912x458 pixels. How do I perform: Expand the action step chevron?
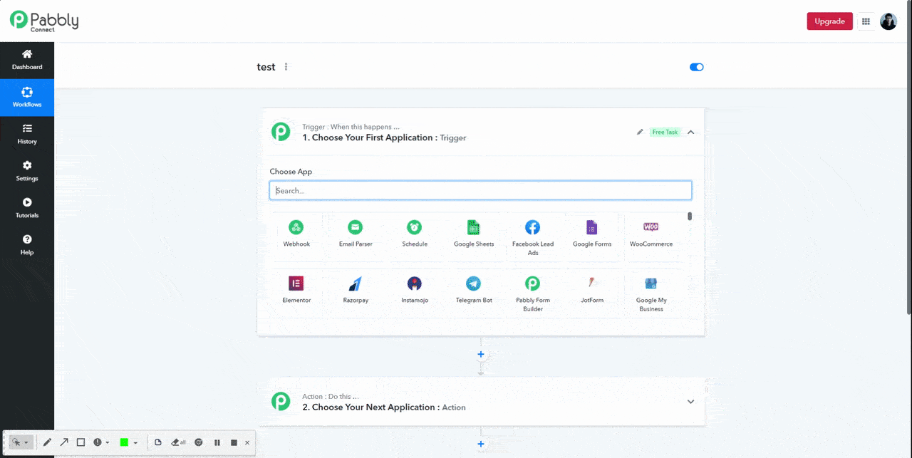tap(690, 402)
